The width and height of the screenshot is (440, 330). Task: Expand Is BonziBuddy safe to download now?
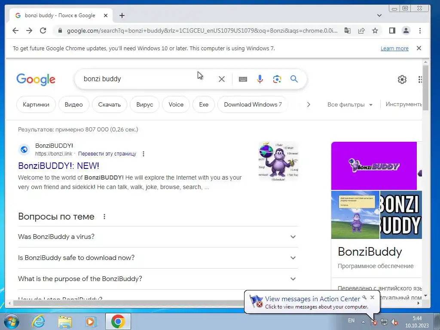tap(158, 258)
